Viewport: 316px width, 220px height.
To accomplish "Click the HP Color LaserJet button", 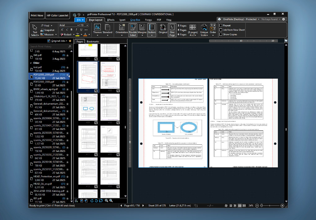I will click(58, 15).
